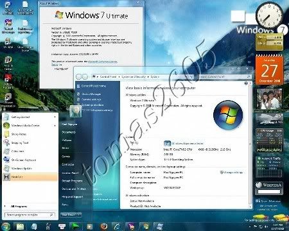Expand arrow after System and Security breadcrumb
The height and width of the screenshot is (231, 289).
click(148, 76)
